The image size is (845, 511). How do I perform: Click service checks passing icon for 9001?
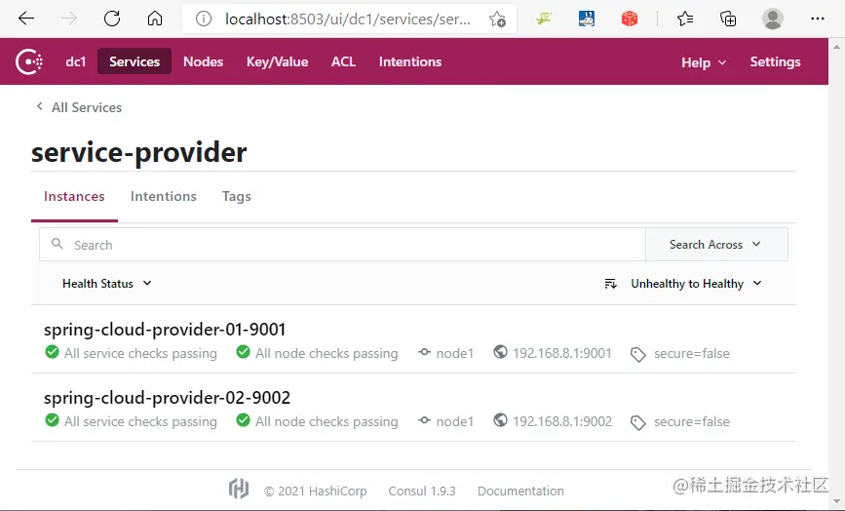[x=53, y=352]
